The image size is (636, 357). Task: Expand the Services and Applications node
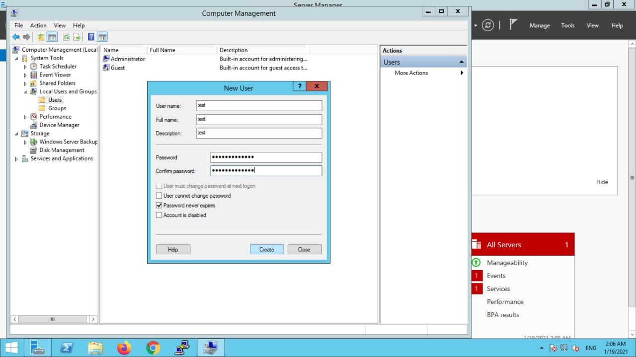click(x=16, y=159)
